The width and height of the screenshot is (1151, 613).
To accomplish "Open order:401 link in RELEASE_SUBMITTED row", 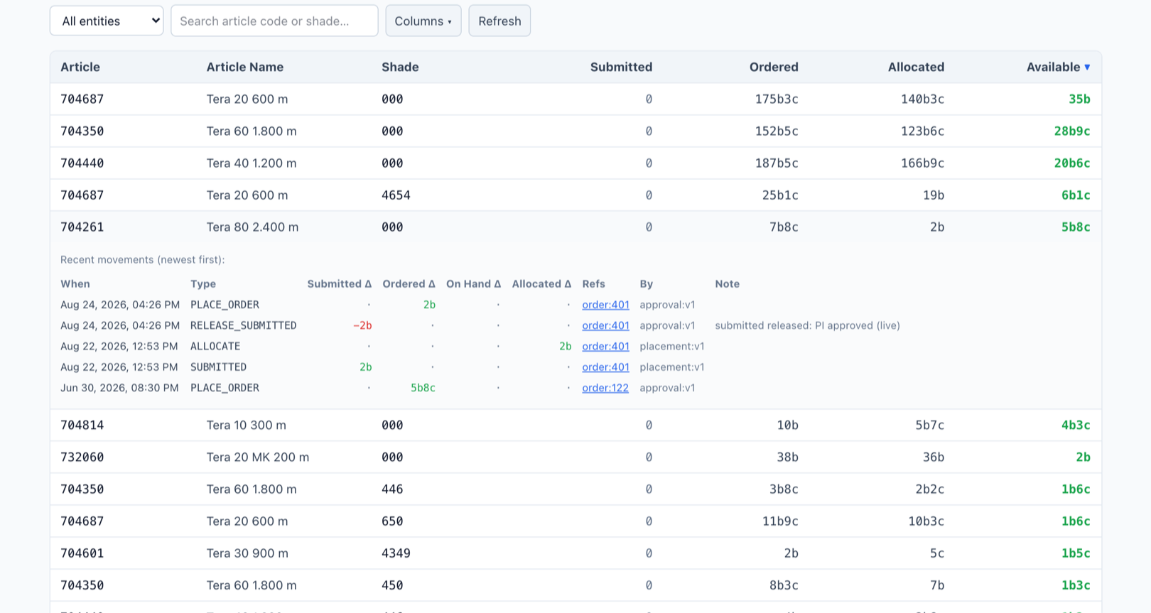I will coord(605,325).
